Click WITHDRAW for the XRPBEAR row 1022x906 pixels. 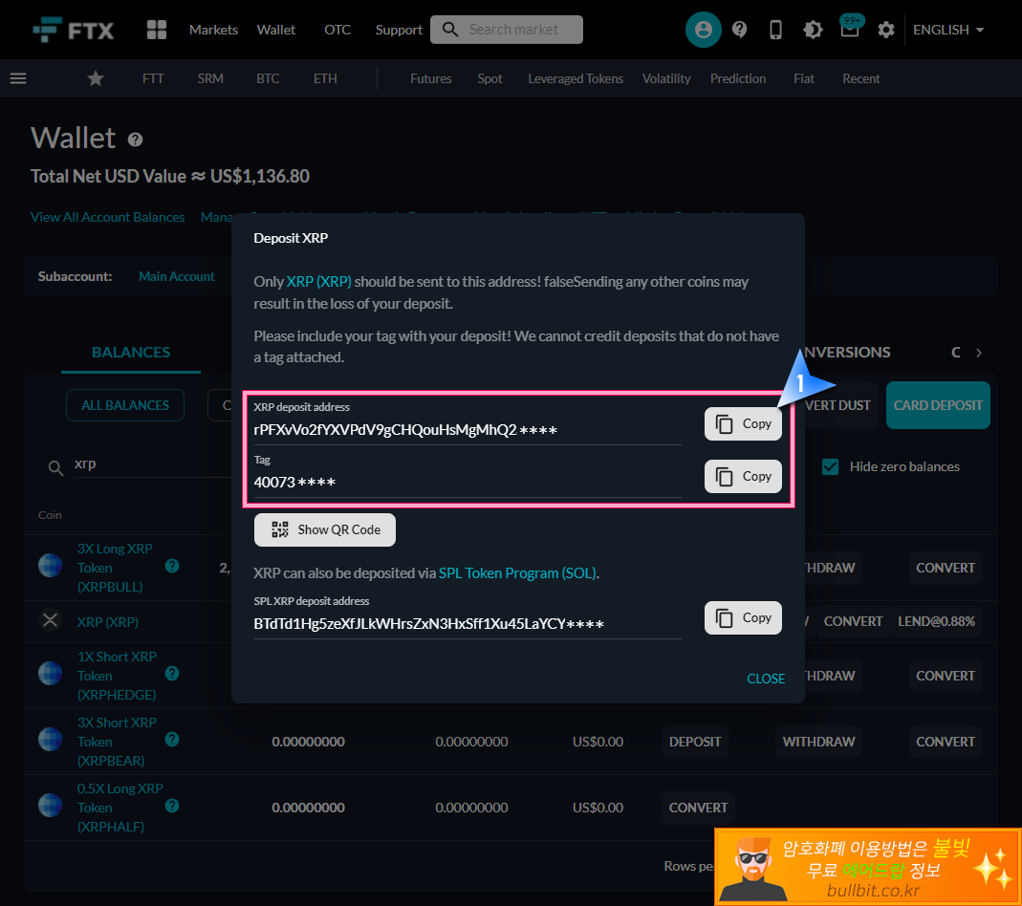[818, 742]
